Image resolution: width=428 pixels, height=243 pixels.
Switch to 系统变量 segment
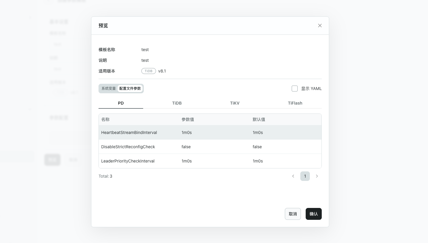point(109,89)
